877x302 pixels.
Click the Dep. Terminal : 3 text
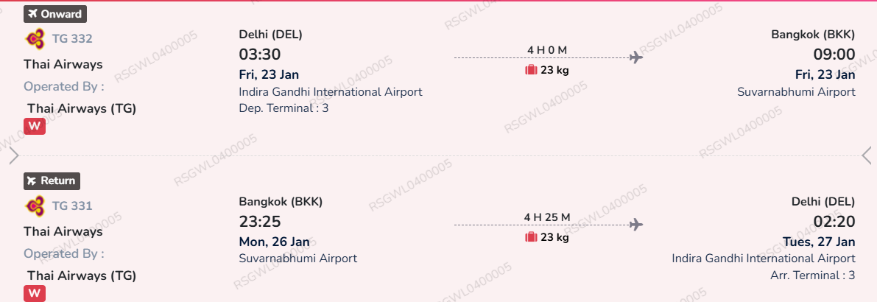(283, 108)
